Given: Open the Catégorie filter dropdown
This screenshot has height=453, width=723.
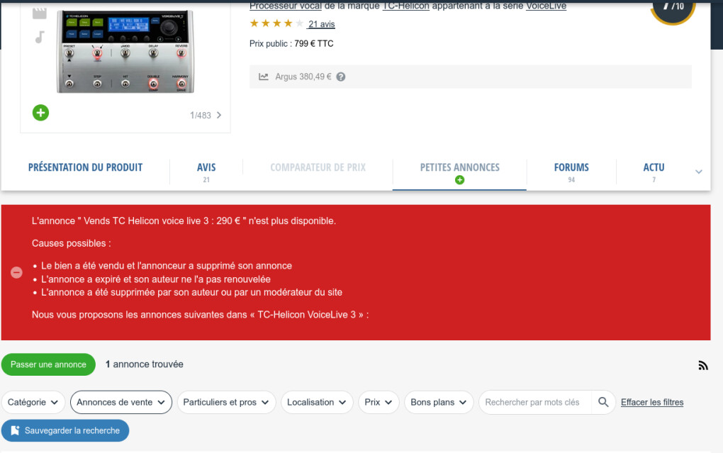Looking at the screenshot, I should tap(33, 402).
